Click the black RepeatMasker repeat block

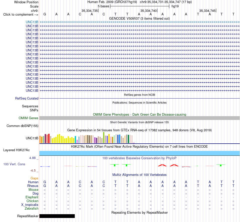click(x=57, y=216)
